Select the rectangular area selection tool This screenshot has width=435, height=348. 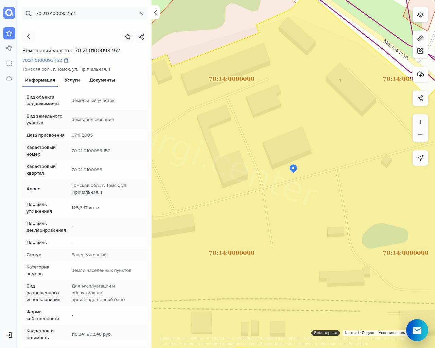(x=9, y=63)
